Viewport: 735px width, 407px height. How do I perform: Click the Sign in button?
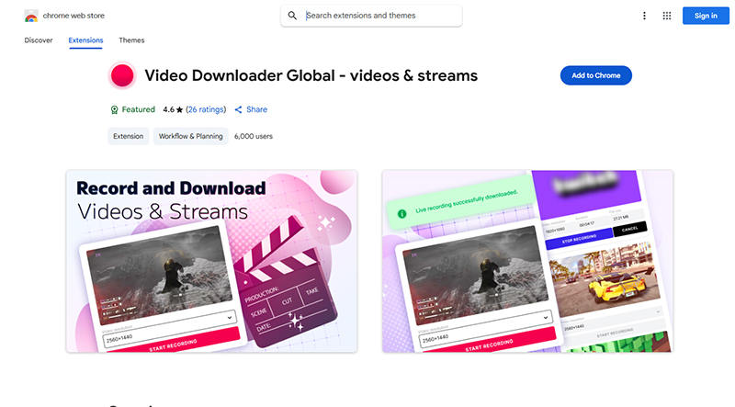(706, 16)
